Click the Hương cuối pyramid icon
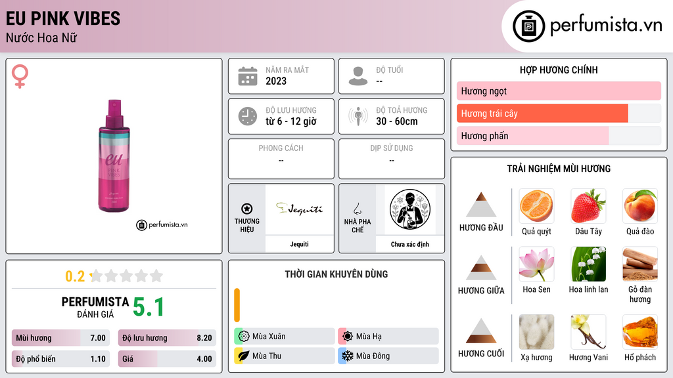 pos(481,331)
